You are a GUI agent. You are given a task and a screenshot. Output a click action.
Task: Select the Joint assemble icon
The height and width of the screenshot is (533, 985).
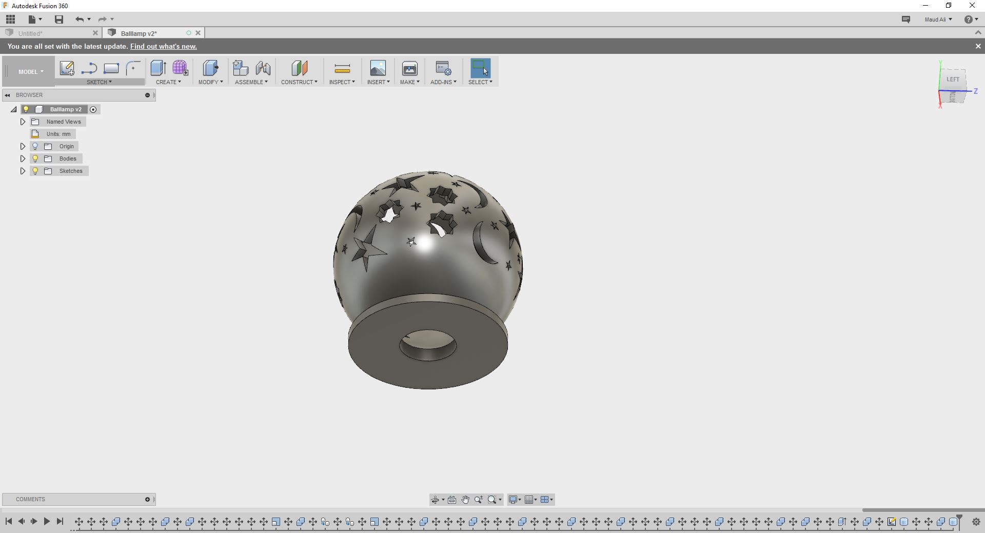tap(263, 68)
